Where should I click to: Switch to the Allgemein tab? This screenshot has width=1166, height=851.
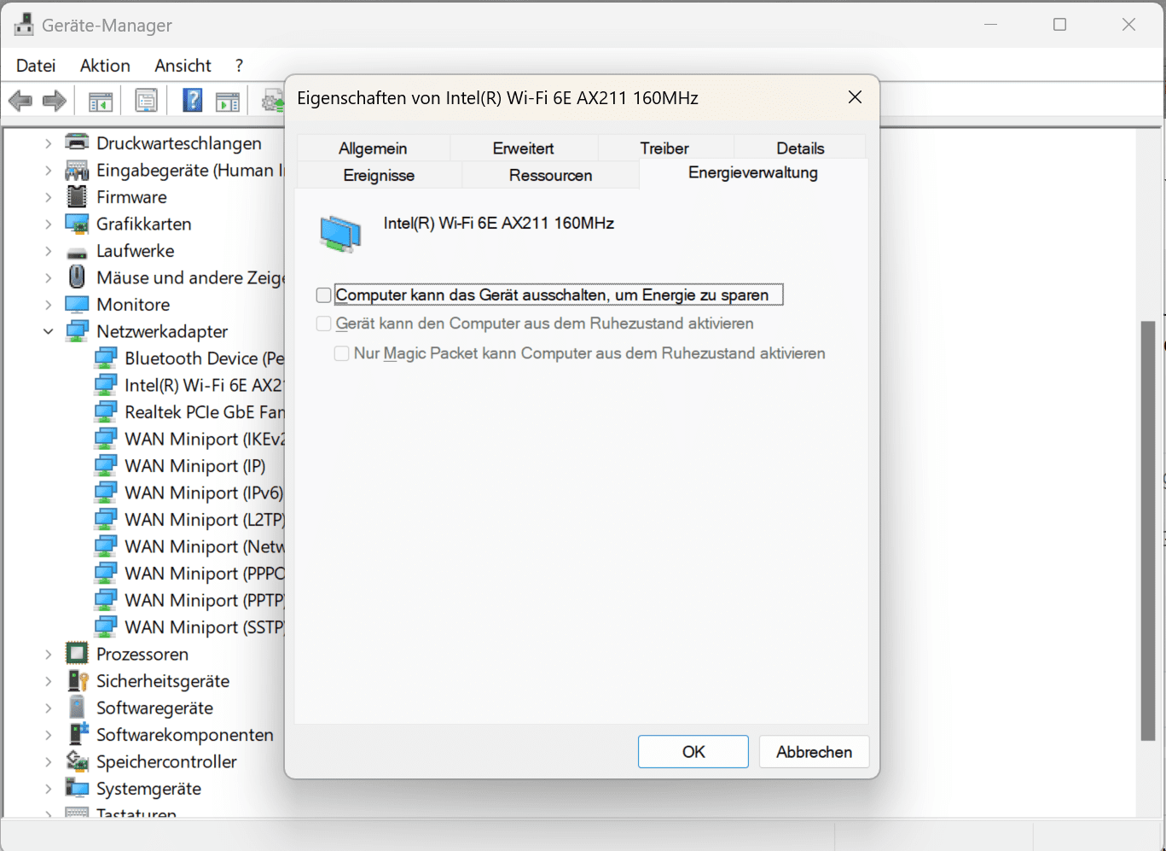373,148
